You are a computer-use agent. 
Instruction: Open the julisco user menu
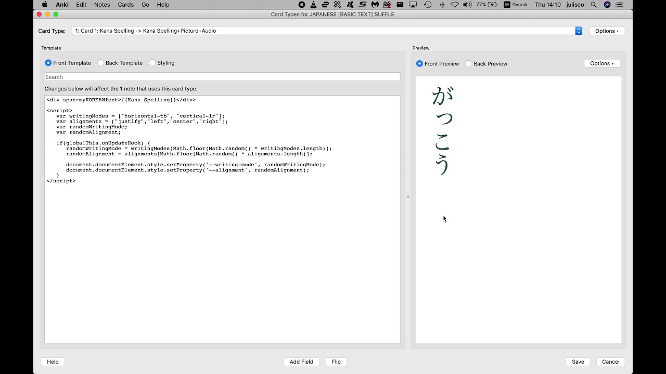[x=575, y=5]
